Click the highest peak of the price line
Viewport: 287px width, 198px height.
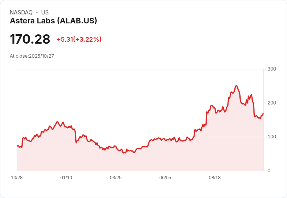point(236,86)
